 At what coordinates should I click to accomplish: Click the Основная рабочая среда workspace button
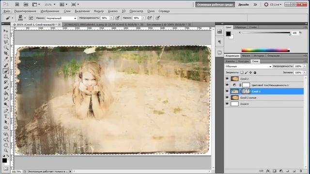[x=215, y=4]
